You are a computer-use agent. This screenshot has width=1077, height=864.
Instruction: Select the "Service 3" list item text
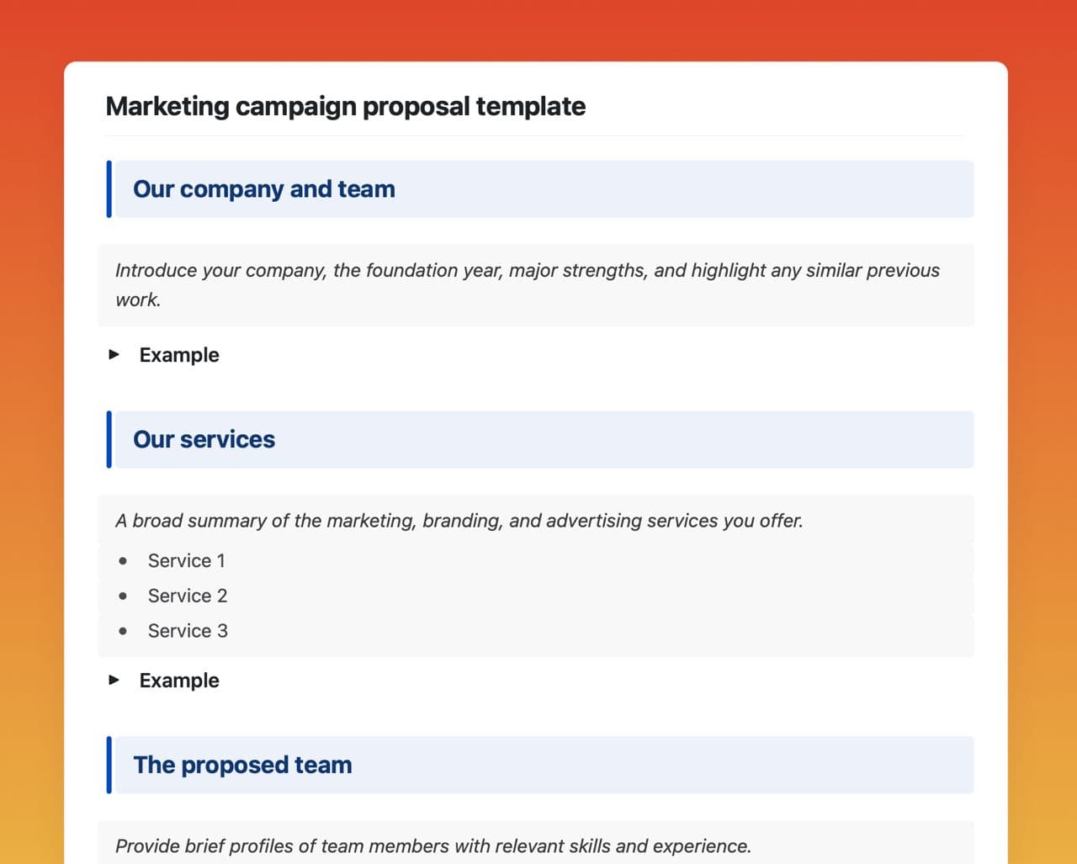(x=188, y=631)
